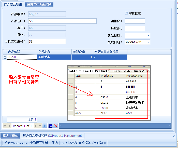Go to next record in navigator

(36, 126)
